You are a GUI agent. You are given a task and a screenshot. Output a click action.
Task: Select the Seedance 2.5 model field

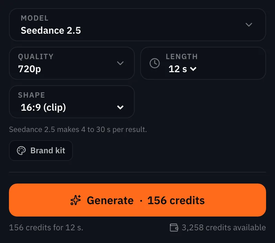click(137, 25)
